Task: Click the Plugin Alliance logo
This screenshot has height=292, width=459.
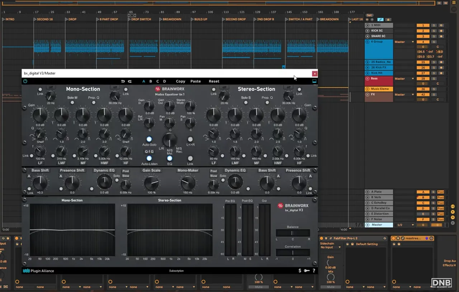Action: pyautogui.click(x=38, y=271)
